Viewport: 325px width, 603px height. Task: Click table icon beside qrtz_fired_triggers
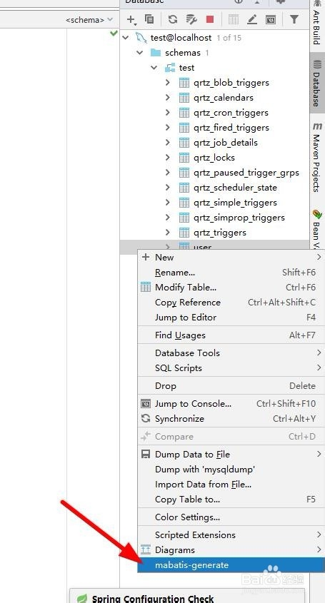tap(184, 128)
